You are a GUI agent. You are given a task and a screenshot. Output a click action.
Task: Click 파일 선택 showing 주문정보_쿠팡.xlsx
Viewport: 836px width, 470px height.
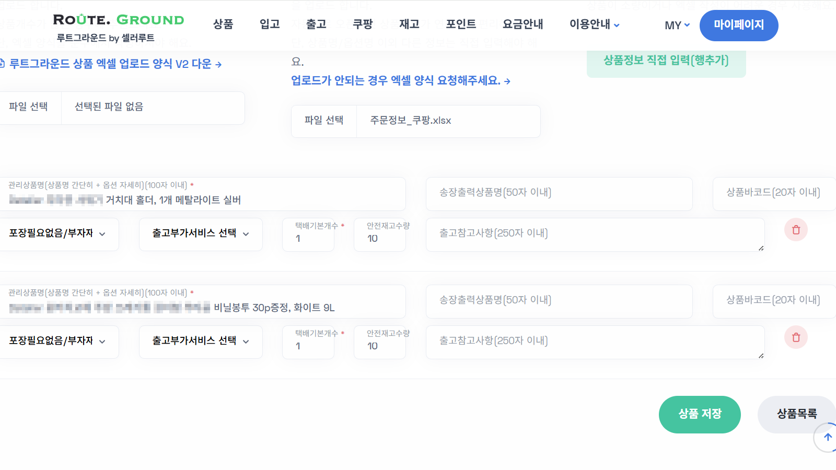pos(324,121)
